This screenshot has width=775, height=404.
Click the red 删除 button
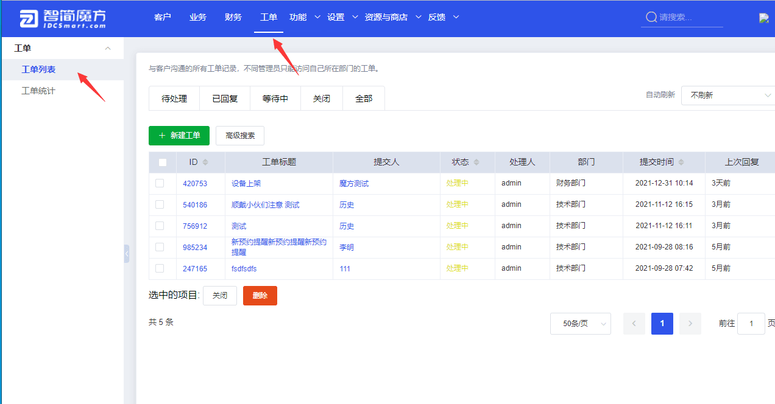click(260, 296)
